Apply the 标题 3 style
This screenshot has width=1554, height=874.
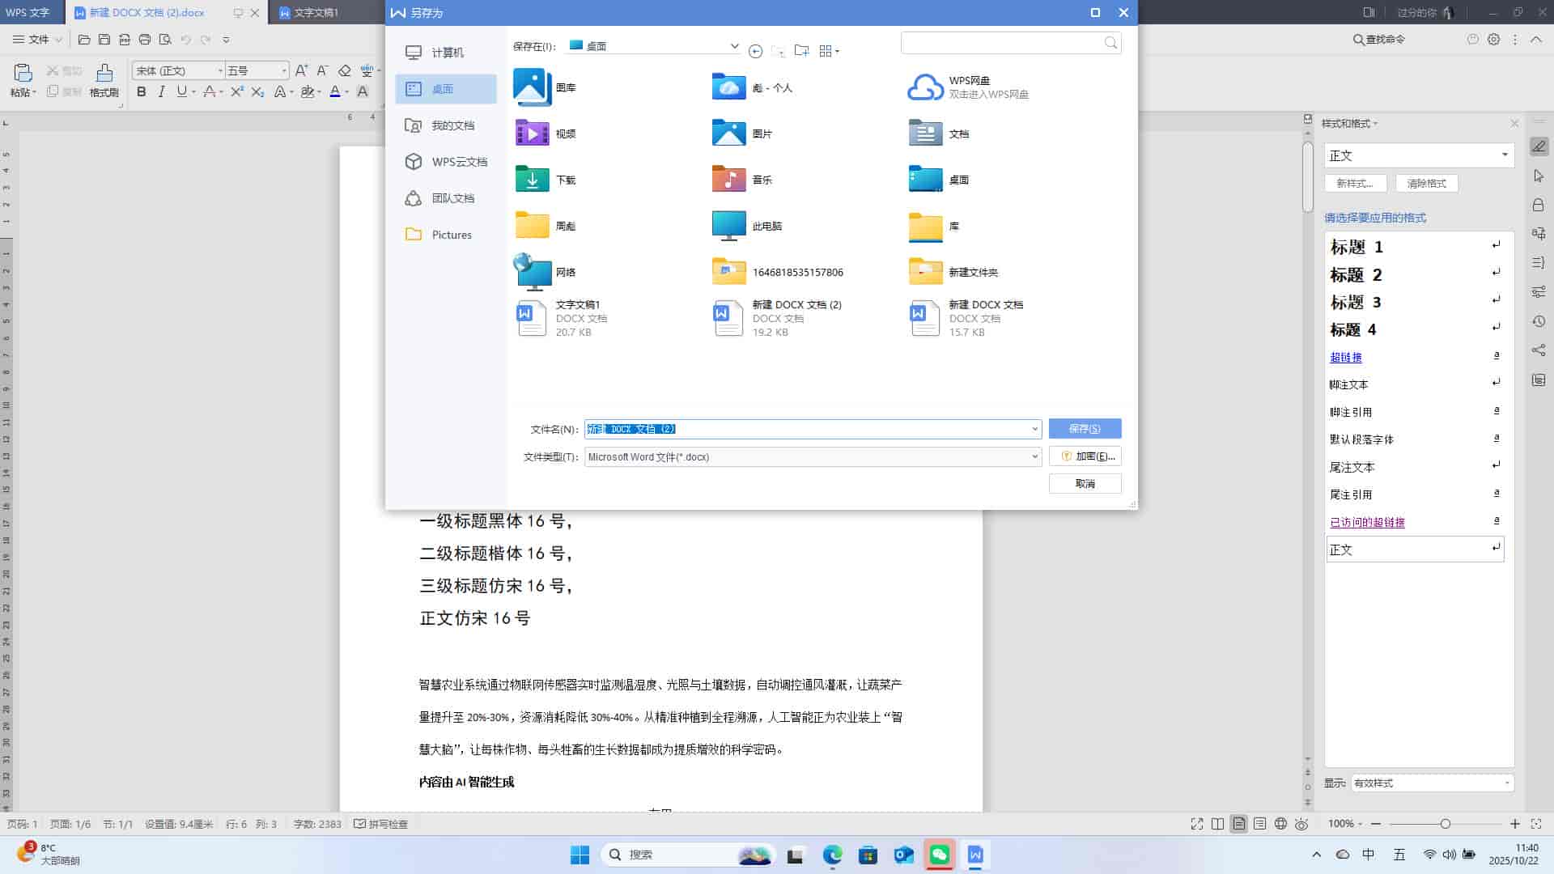point(1415,302)
